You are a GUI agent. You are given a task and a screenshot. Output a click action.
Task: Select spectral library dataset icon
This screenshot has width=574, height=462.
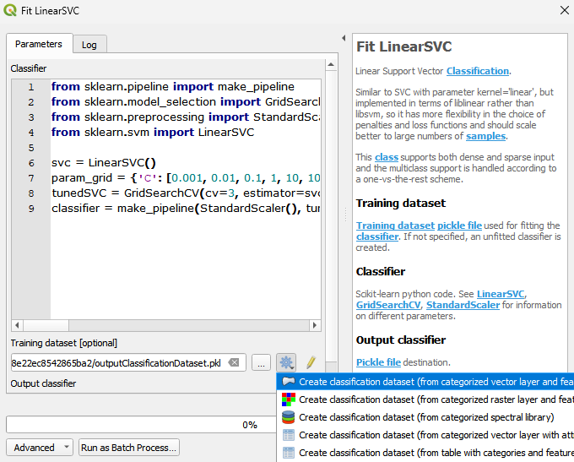pyautogui.click(x=289, y=417)
